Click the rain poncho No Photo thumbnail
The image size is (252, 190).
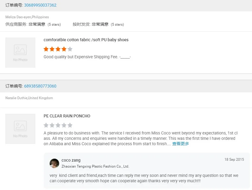[20, 129]
